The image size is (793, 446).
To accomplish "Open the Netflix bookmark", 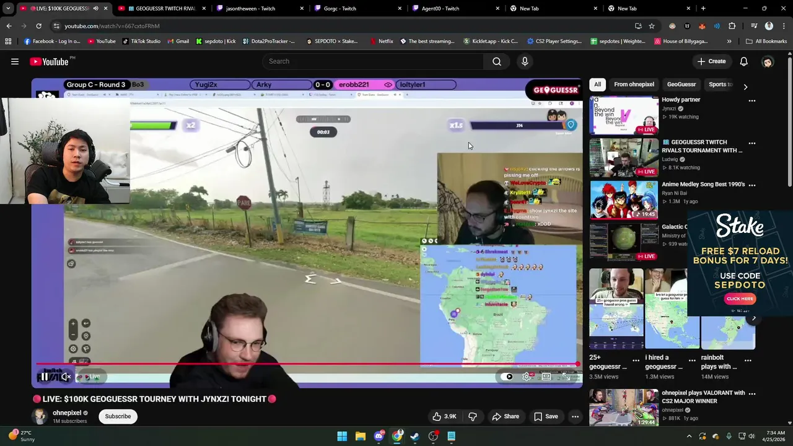I will (381, 42).
